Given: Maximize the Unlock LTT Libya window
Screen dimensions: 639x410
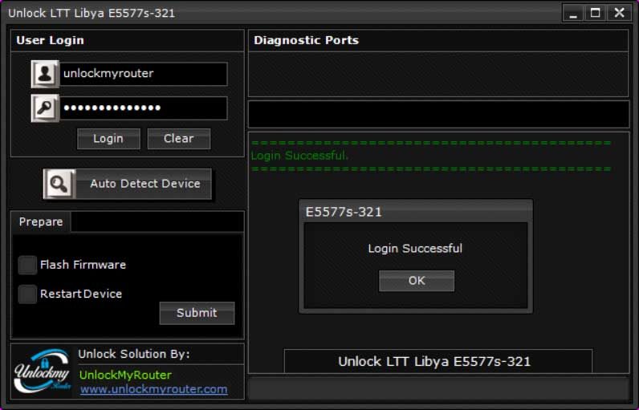Looking at the screenshot, I should (x=596, y=13).
